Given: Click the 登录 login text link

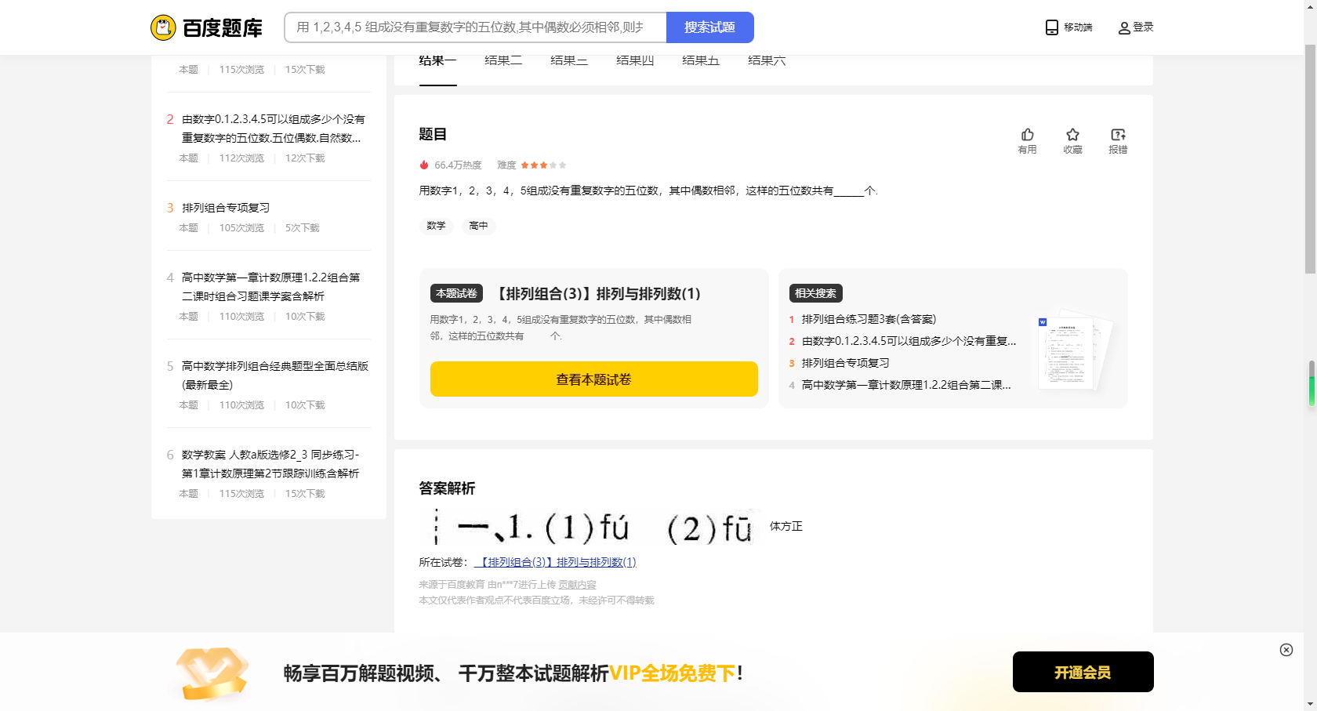Looking at the screenshot, I should pos(1143,27).
